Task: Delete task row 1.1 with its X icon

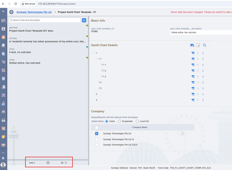Action: point(198,59)
